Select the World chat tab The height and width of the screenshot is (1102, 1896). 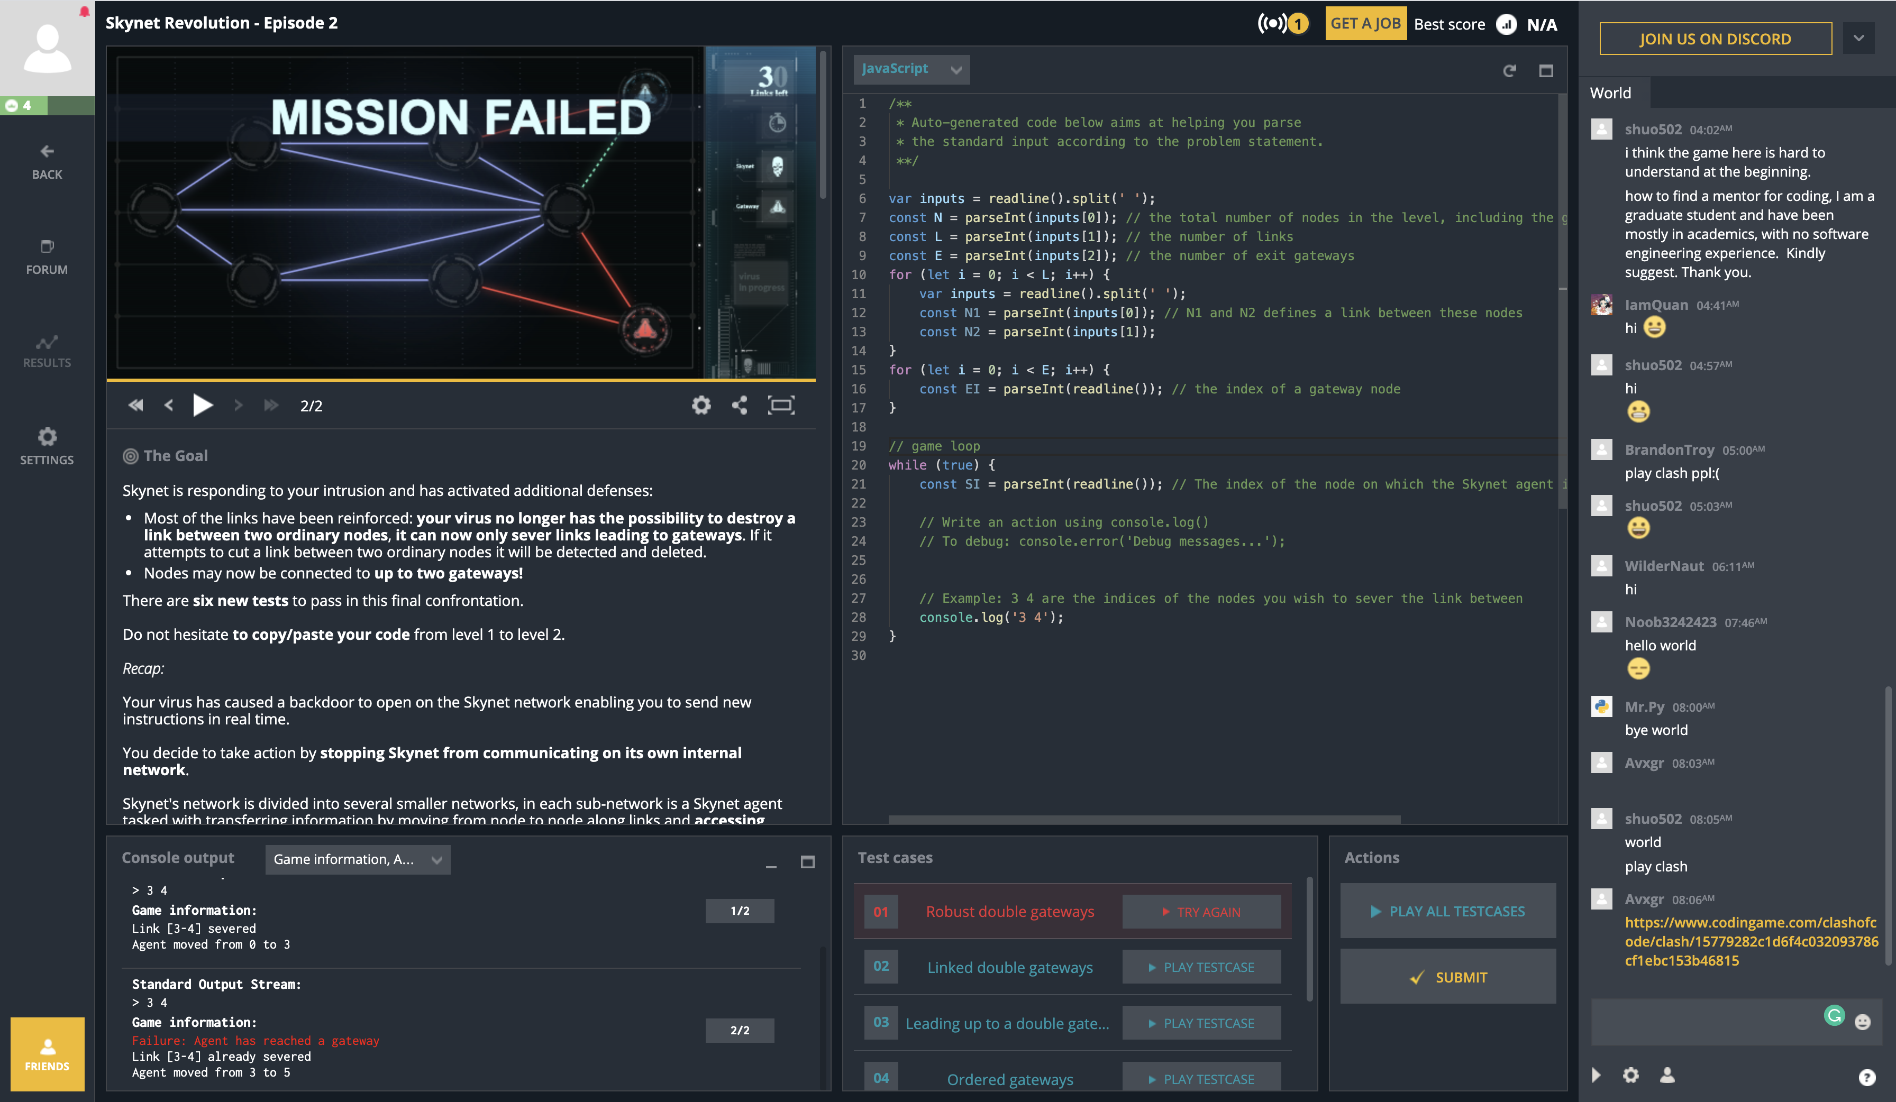click(1610, 93)
